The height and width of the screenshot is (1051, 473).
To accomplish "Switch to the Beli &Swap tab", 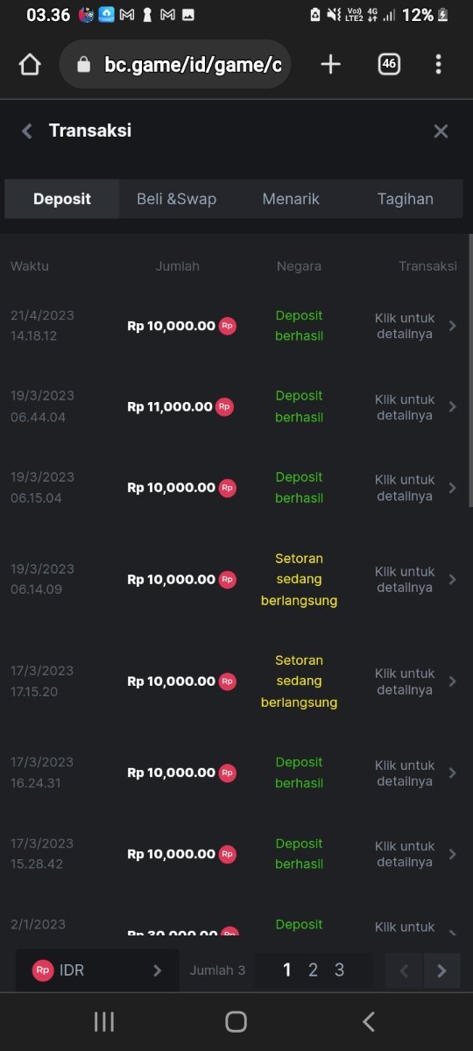I will click(x=176, y=199).
